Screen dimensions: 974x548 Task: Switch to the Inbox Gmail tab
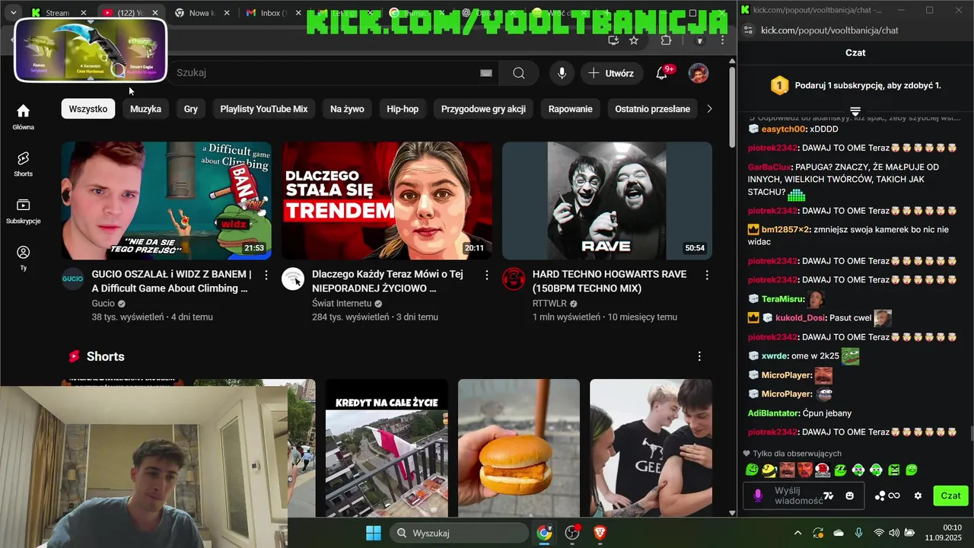[x=272, y=13]
